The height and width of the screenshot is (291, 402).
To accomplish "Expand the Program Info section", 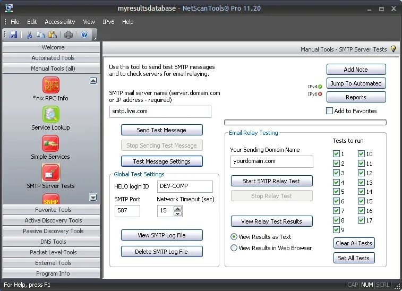I will (52, 273).
